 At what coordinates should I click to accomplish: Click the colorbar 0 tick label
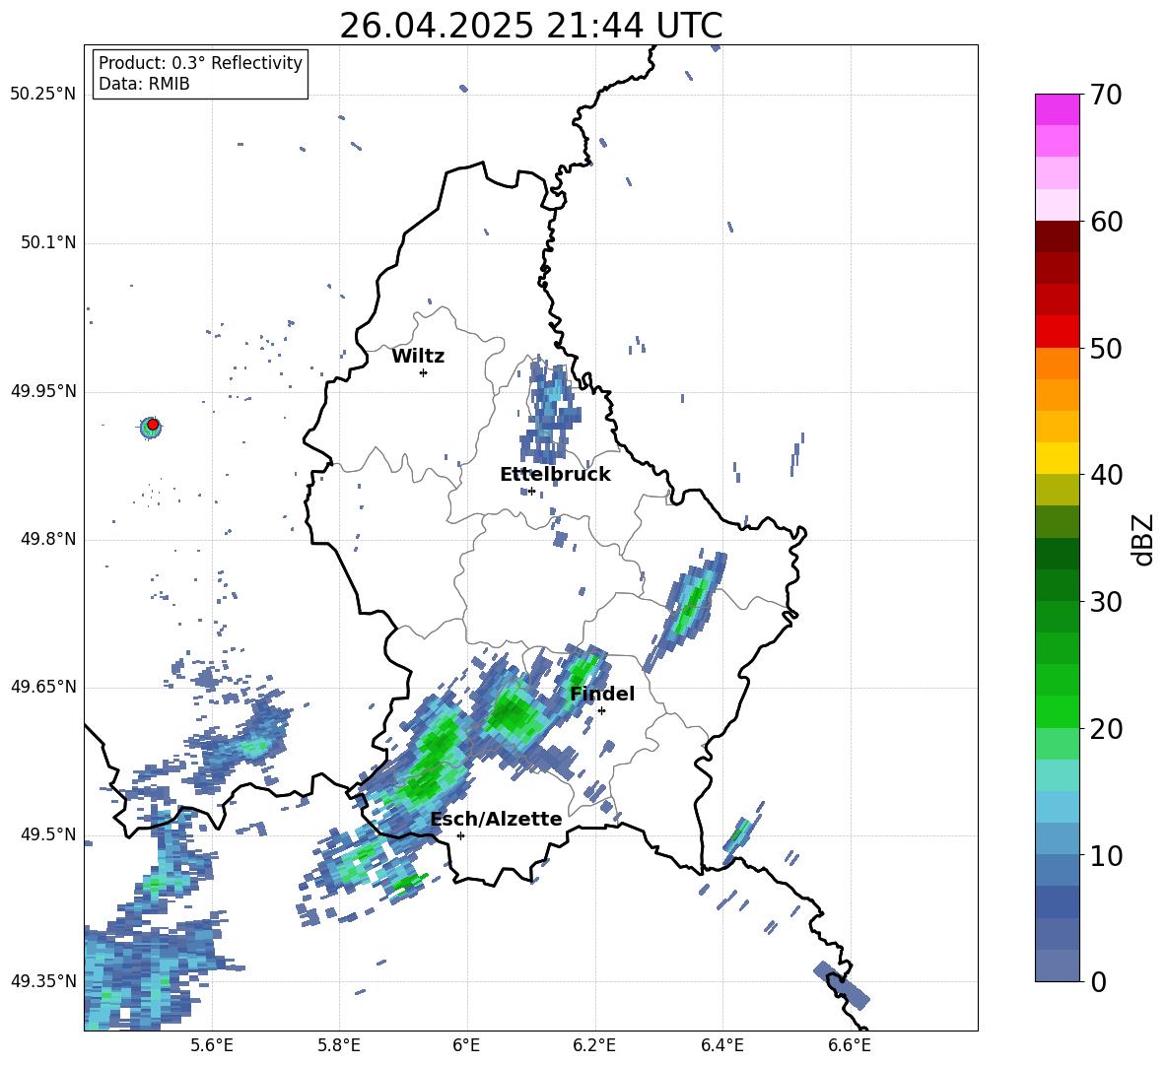pos(1099,981)
